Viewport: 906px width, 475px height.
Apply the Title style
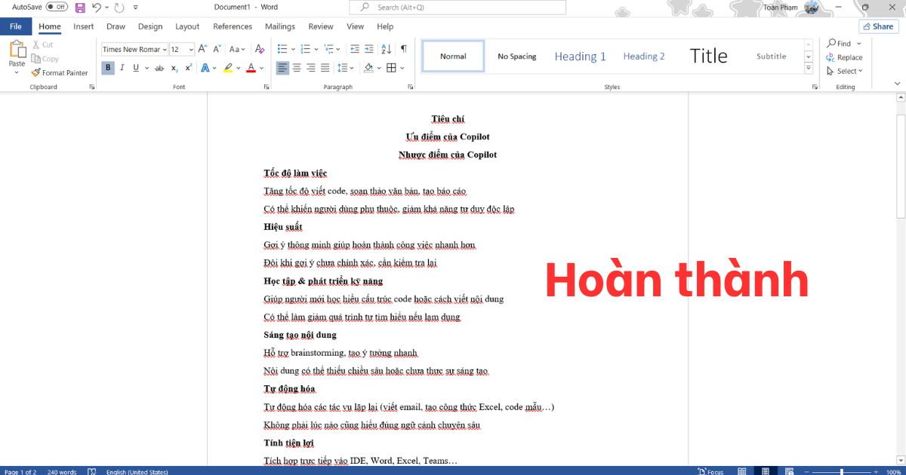coord(708,57)
